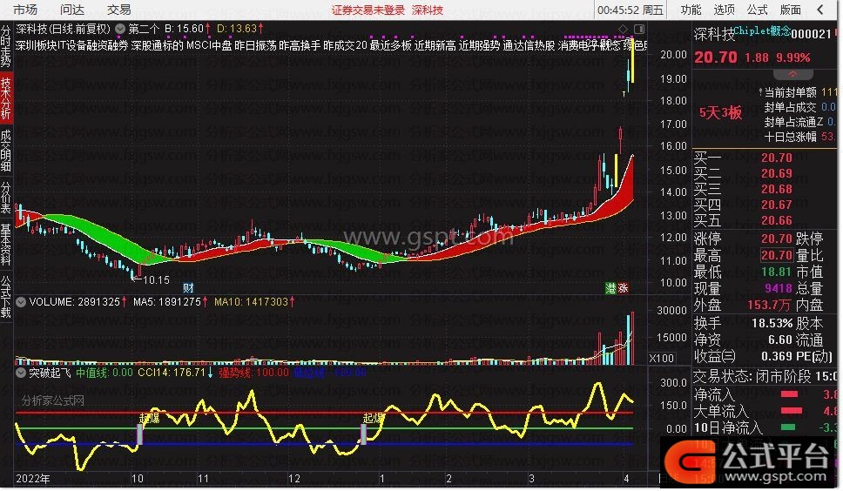Click the 十日总涨幅 row label

click(791, 138)
